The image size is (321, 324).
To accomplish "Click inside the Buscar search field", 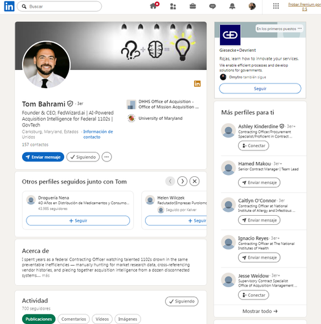I will point(60,6).
